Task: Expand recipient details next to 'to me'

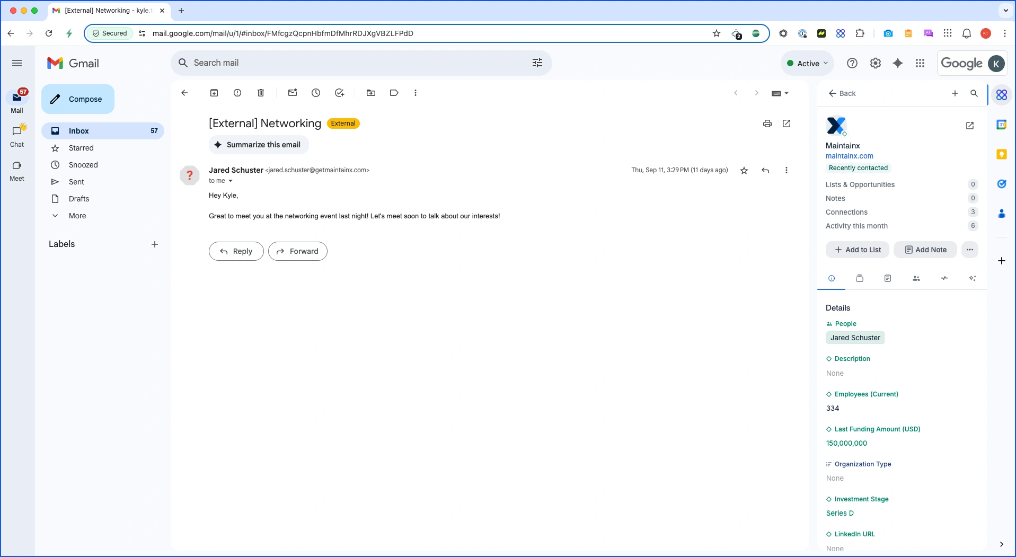Action: pos(231,181)
